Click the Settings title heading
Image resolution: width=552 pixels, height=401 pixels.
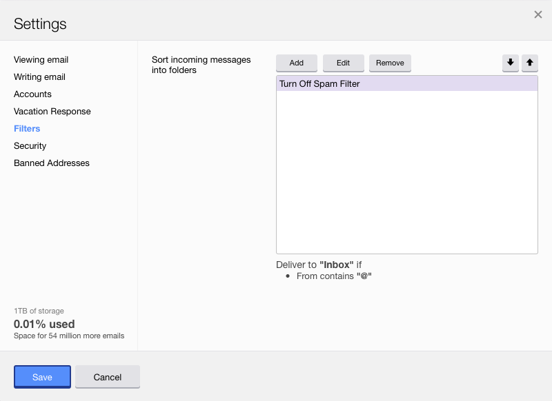[x=40, y=23]
